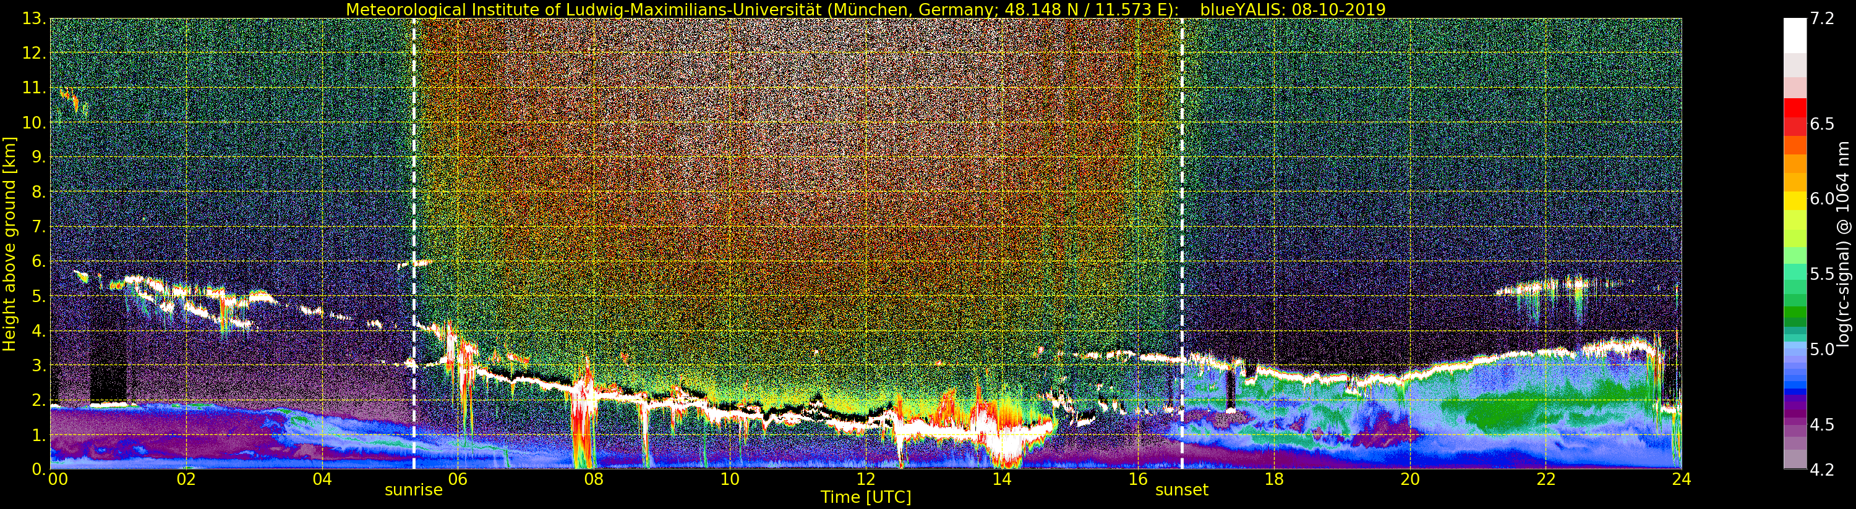Viewport: 1856px width, 509px height.
Task: Click the time axis tick label 24
Action: click(x=1682, y=479)
